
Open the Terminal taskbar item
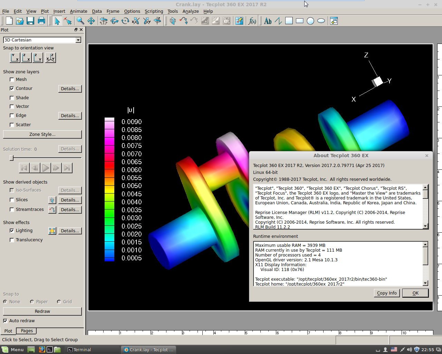coord(92,350)
